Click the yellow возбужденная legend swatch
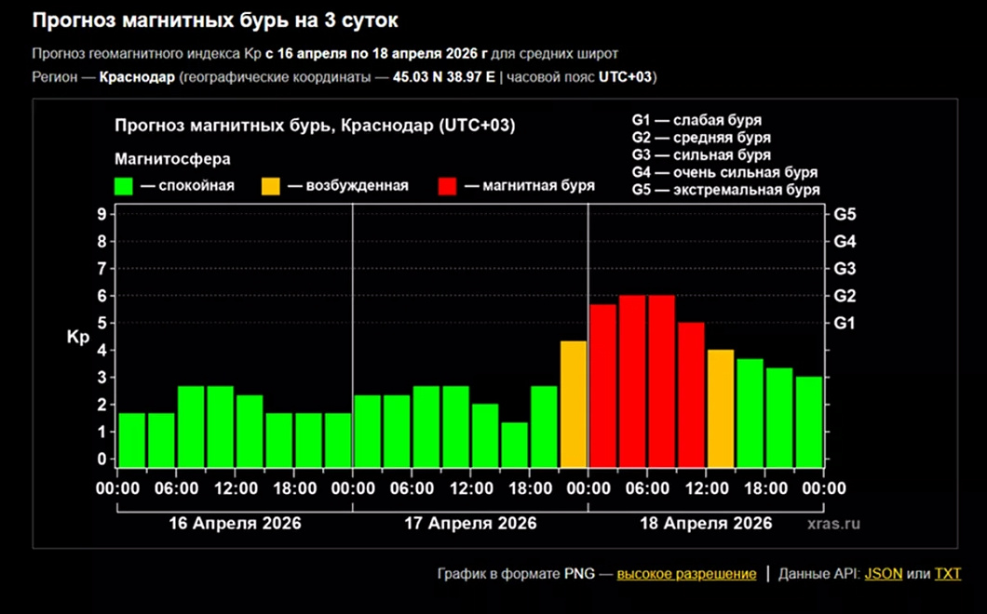 tap(271, 186)
